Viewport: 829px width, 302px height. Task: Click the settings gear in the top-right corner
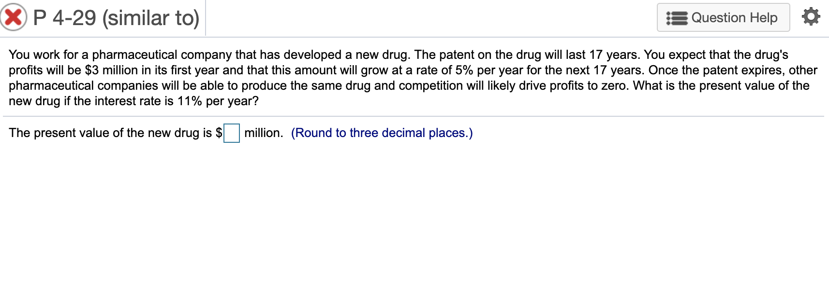click(810, 16)
